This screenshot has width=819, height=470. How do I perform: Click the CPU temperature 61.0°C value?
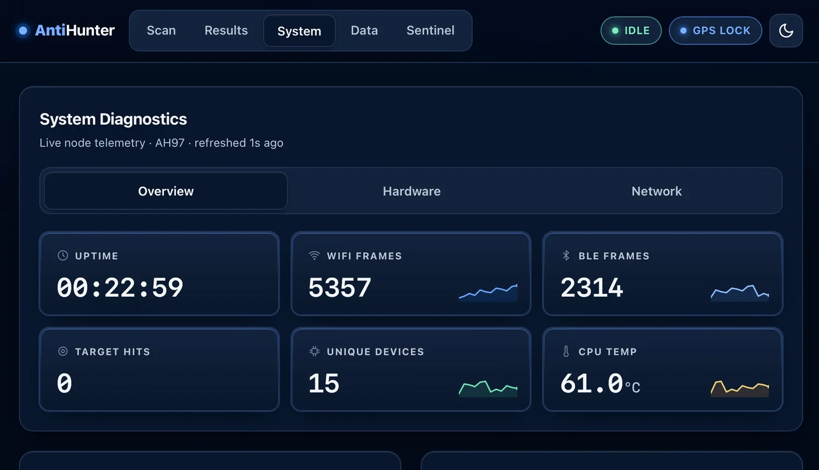click(600, 384)
